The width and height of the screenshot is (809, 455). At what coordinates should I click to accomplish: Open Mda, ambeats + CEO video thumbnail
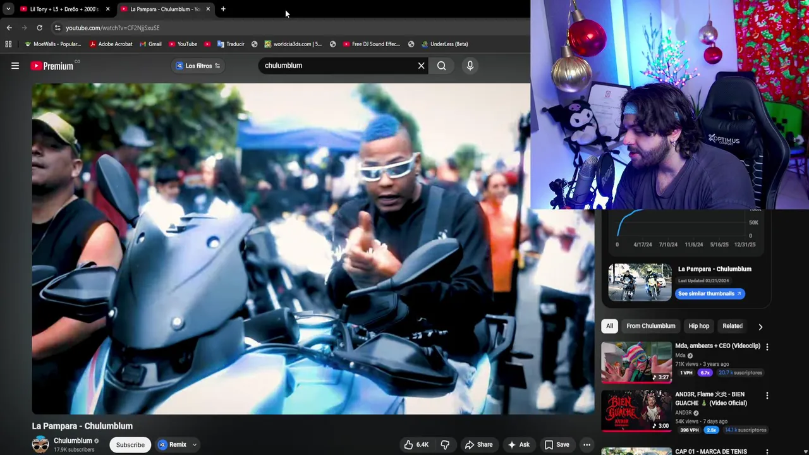(636, 362)
